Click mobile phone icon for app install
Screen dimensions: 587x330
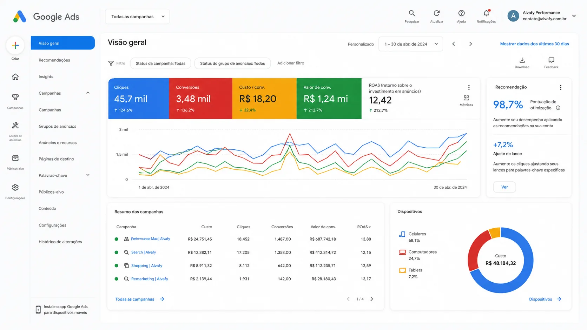[x=38, y=309]
